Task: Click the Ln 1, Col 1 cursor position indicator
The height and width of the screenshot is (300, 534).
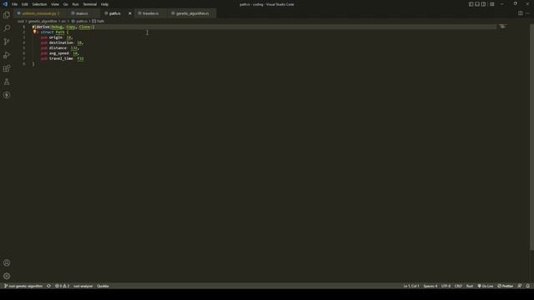Action: (411, 286)
